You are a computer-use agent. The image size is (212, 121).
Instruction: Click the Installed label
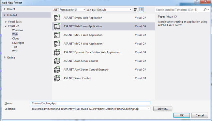[12, 15]
